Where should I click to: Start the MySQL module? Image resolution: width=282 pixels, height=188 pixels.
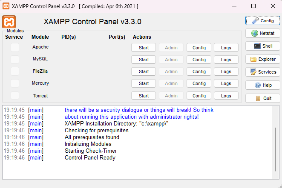144,60
